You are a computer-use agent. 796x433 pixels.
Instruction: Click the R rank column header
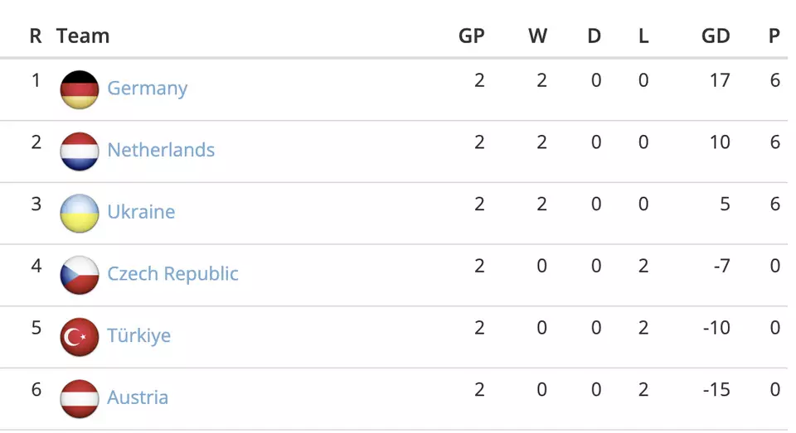click(36, 36)
